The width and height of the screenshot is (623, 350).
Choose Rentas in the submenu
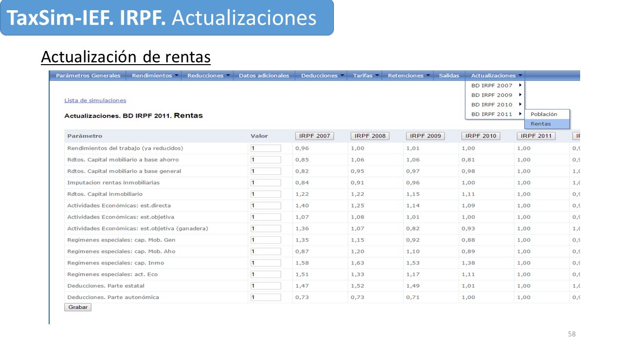click(547, 124)
